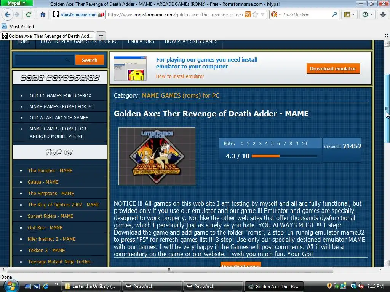
Task: Click the magnifier icon in DuckDuckGo search box
Action: (x=335, y=14)
